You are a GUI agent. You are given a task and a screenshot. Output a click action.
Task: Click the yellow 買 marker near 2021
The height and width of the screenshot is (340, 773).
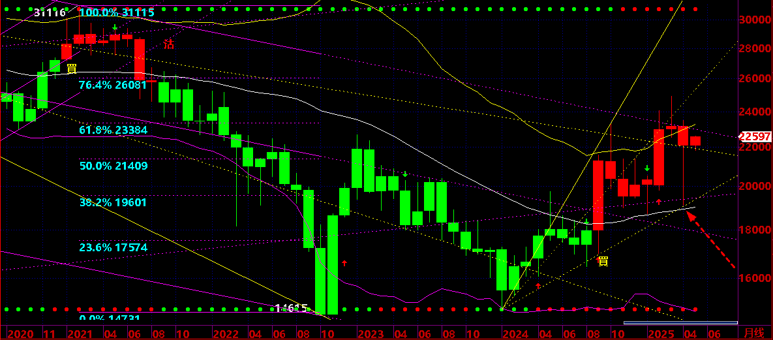click(72, 69)
